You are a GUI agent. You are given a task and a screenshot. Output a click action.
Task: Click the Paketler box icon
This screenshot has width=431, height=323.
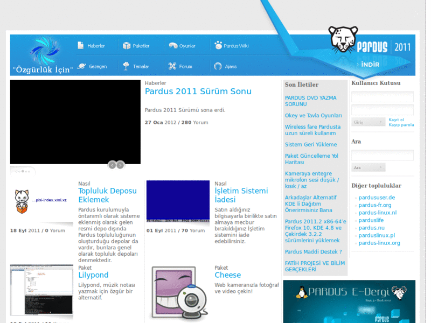point(127,46)
